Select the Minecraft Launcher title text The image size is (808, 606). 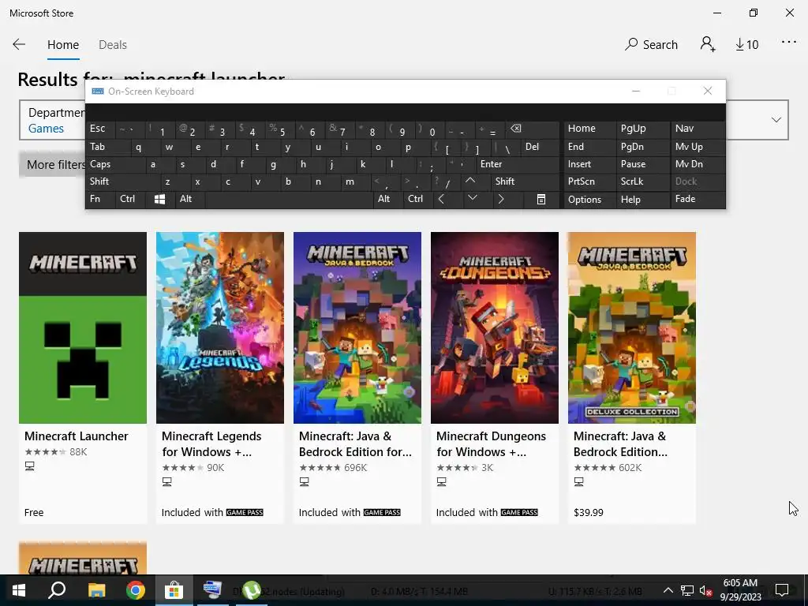[77, 436]
